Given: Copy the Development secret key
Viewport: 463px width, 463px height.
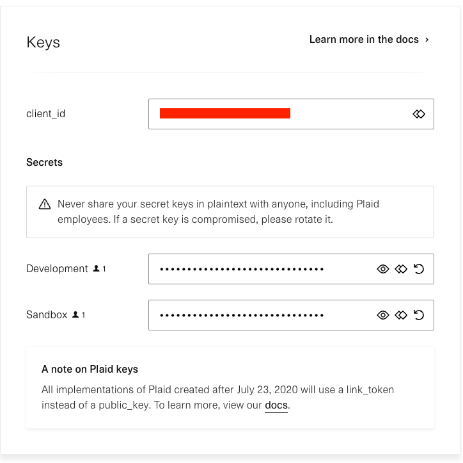Looking at the screenshot, I should [401, 269].
